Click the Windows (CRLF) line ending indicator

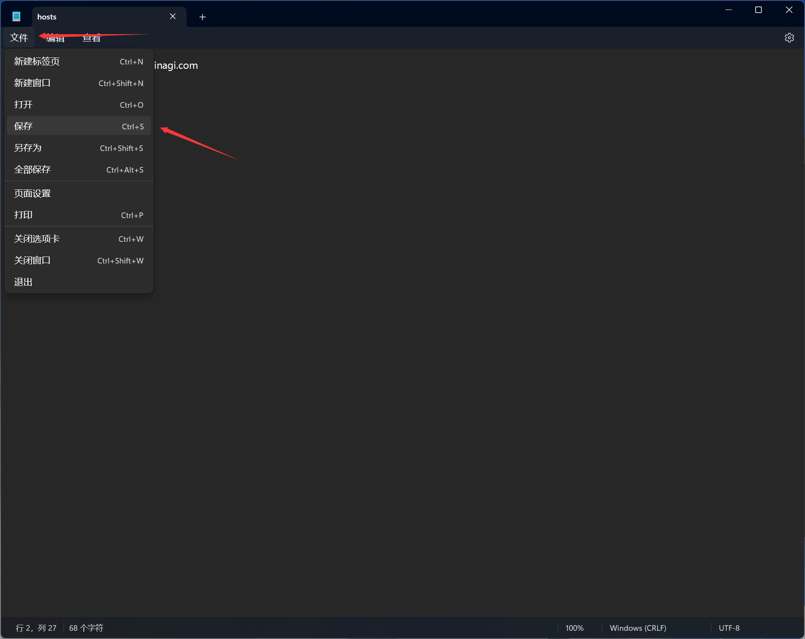[638, 628]
